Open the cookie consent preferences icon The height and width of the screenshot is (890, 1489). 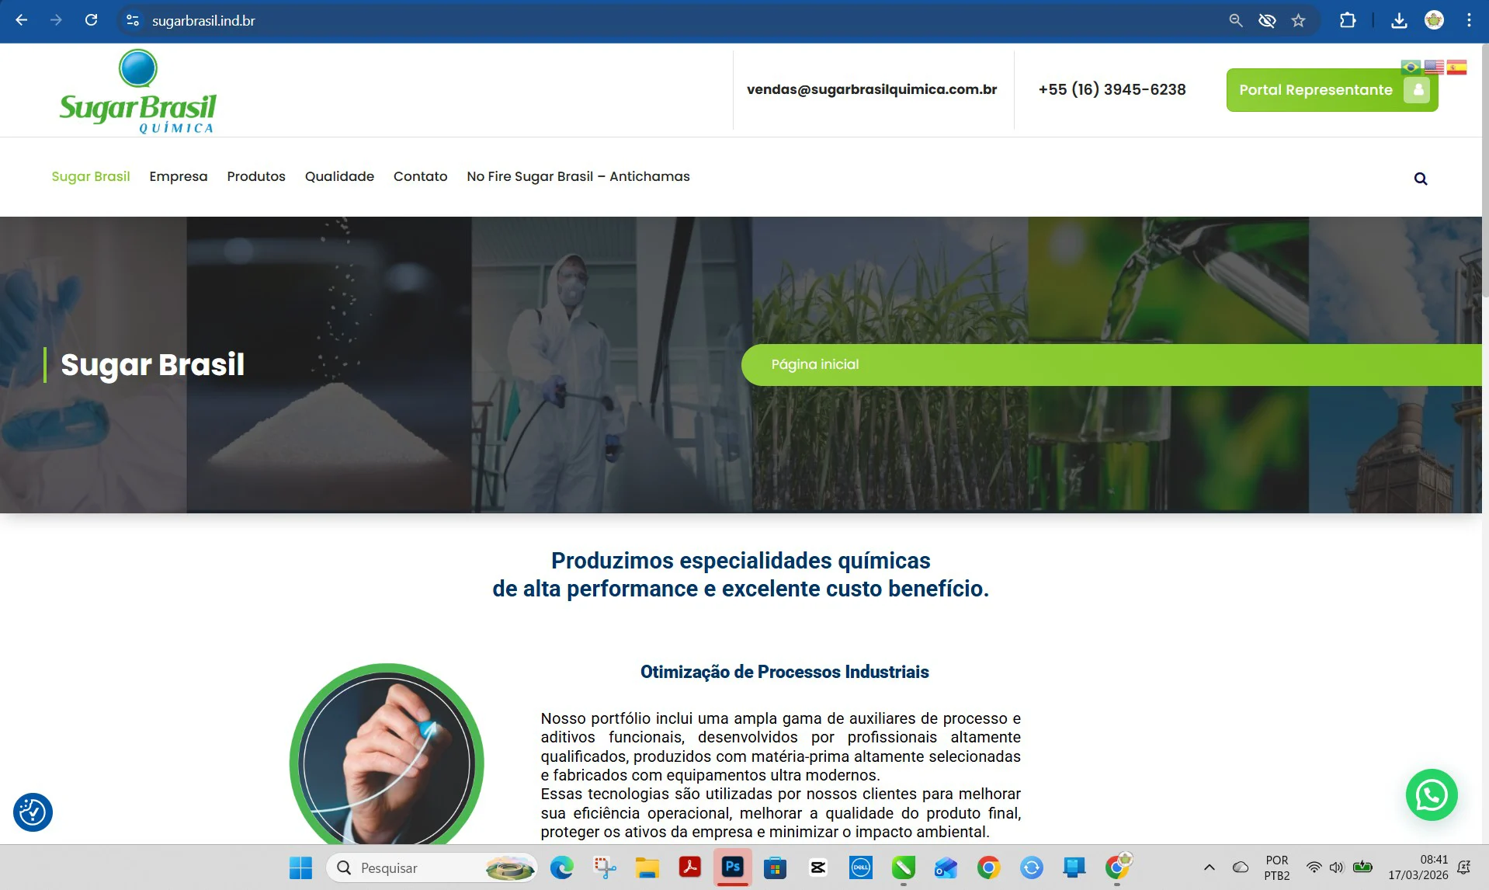[x=33, y=812]
